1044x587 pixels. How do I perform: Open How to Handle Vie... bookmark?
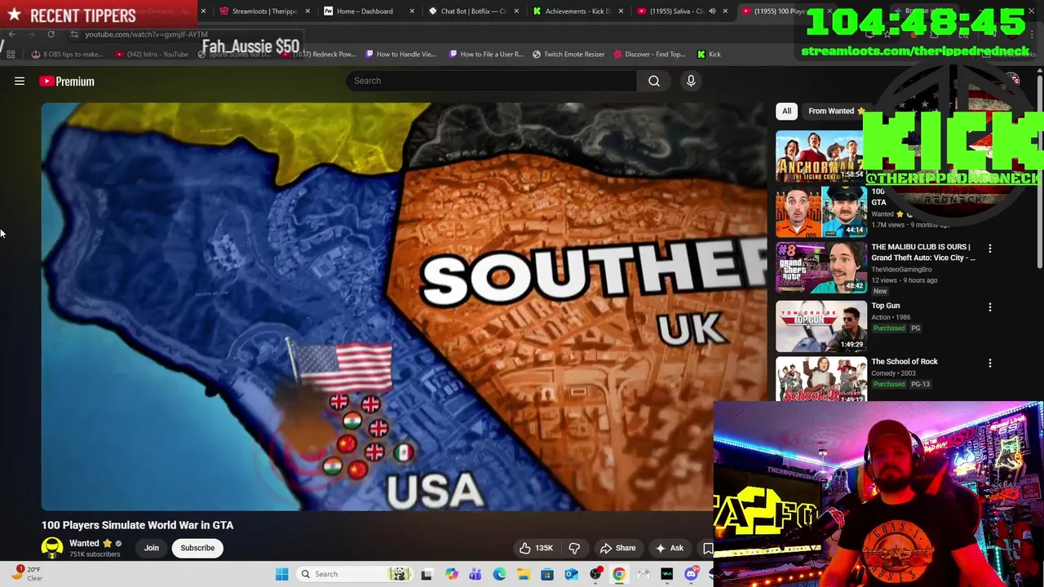tap(400, 55)
